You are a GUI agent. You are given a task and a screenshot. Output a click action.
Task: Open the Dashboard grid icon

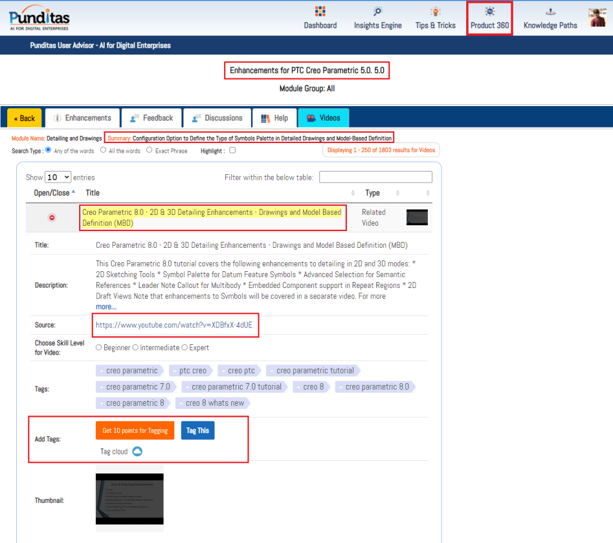pyautogui.click(x=320, y=11)
